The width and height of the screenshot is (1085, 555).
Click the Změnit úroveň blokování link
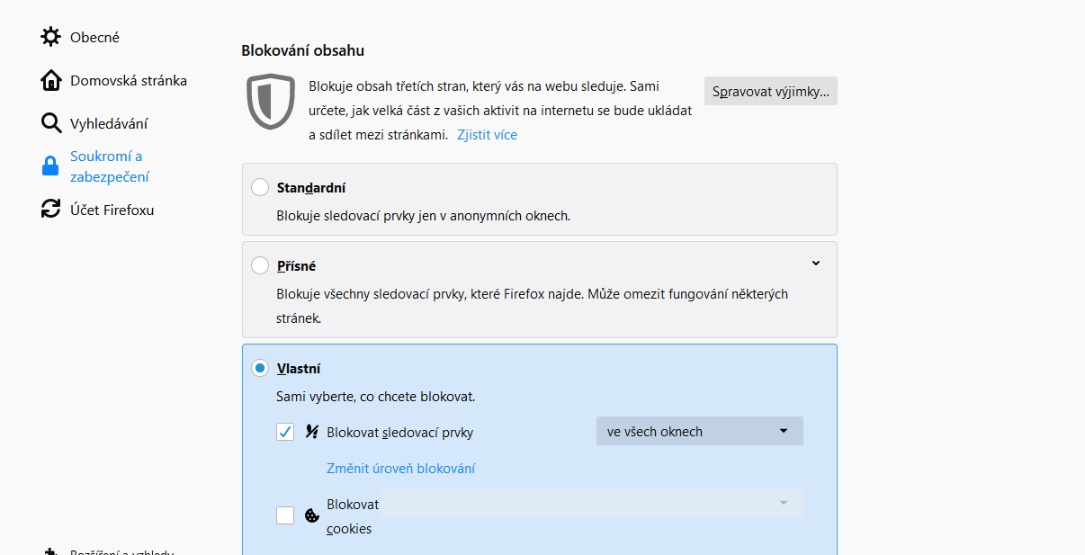click(400, 469)
